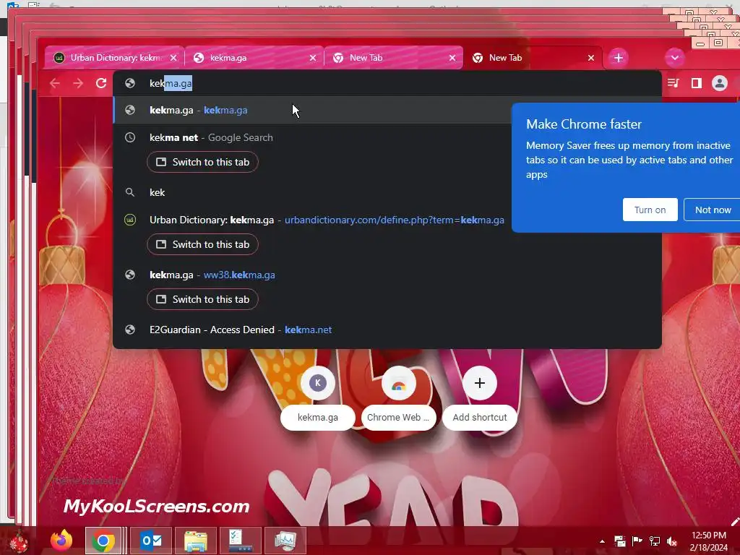Launch Firefox from the taskbar
The width and height of the screenshot is (740, 555).
(x=62, y=541)
